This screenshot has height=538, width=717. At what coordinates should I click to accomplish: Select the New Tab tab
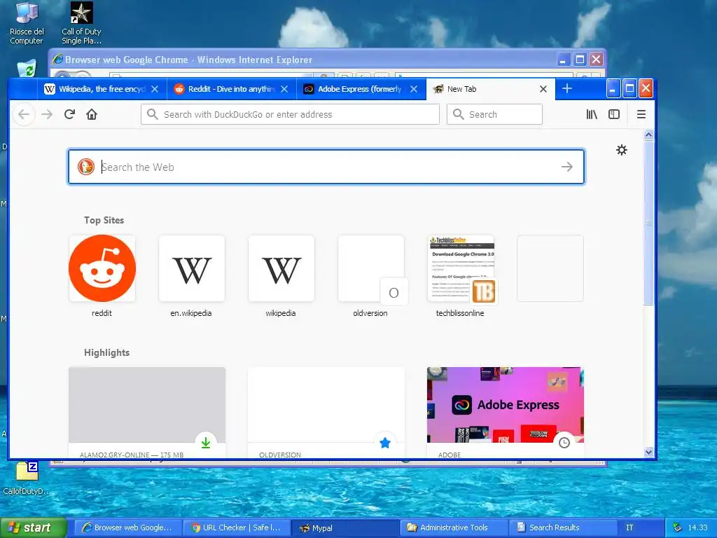tap(491, 89)
